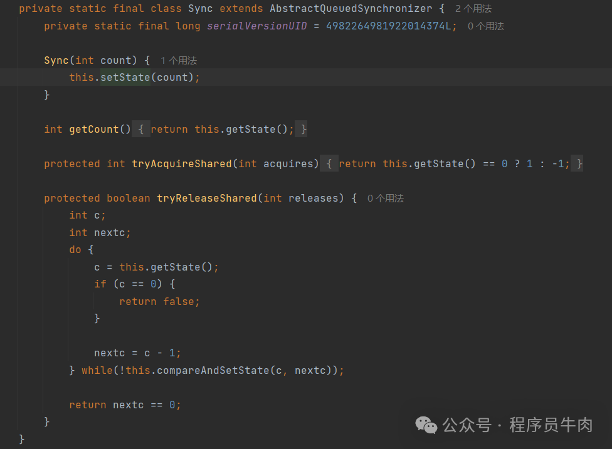Click the highlighted setState method call

pyautogui.click(x=125, y=77)
